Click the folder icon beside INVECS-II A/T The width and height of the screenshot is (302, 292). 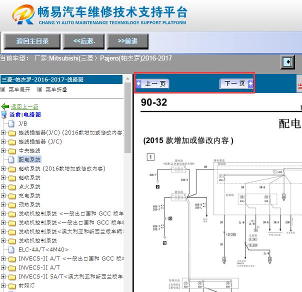point(12,267)
